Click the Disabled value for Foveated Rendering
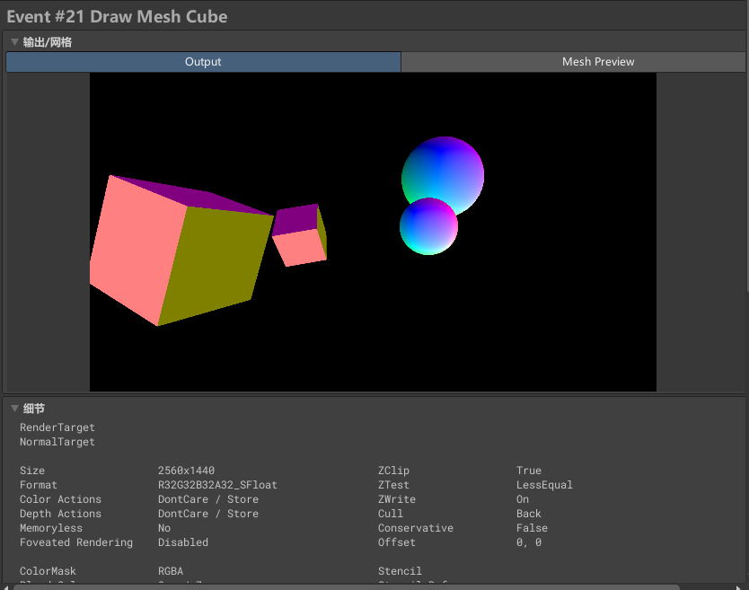749x590 pixels. [182, 542]
